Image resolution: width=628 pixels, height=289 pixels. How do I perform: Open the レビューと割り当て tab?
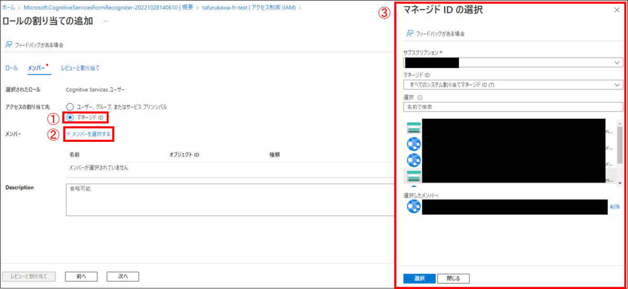click(80, 68)
